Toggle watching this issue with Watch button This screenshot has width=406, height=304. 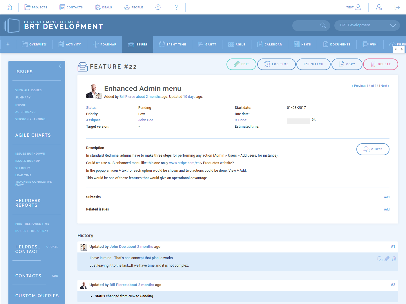click(313, 64)
